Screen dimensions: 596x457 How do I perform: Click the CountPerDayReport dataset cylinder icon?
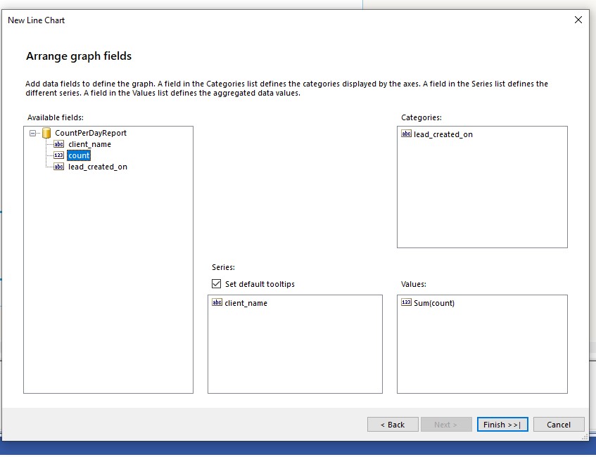(x=46, y=133)
